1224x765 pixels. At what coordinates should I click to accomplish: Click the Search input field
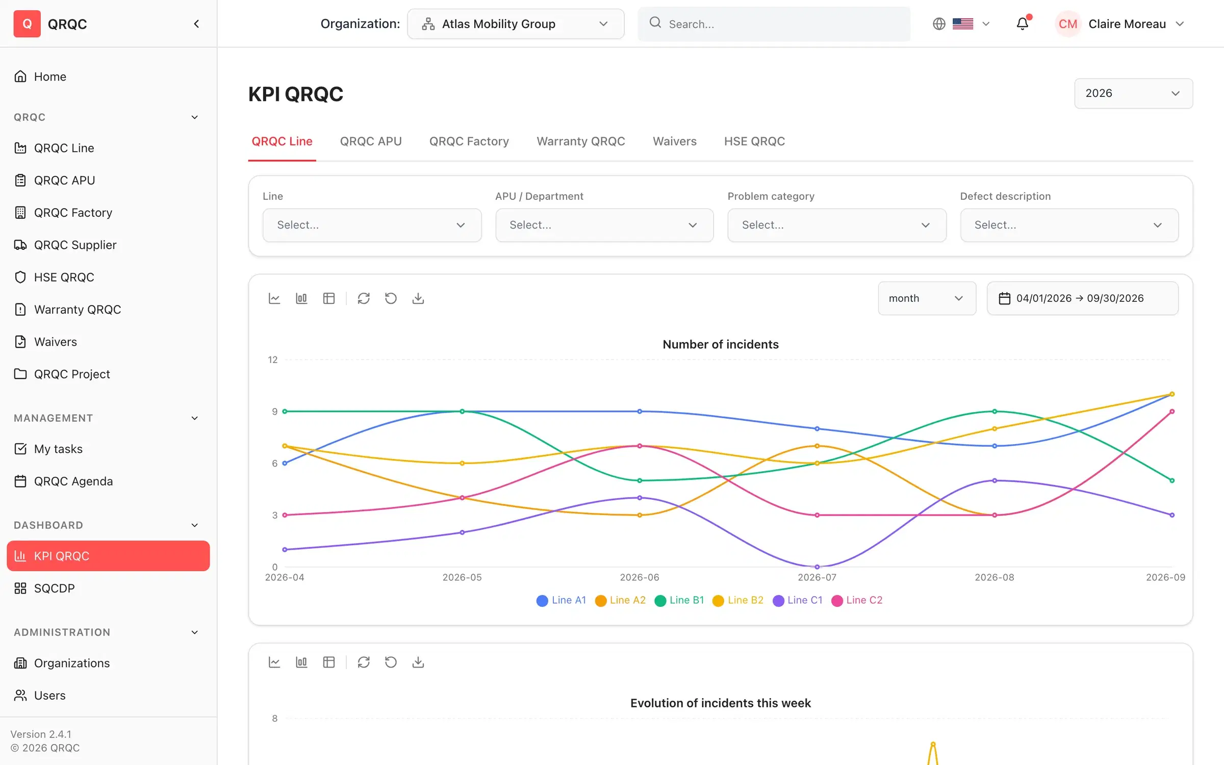pyautogui.click(x=774, y=24)
